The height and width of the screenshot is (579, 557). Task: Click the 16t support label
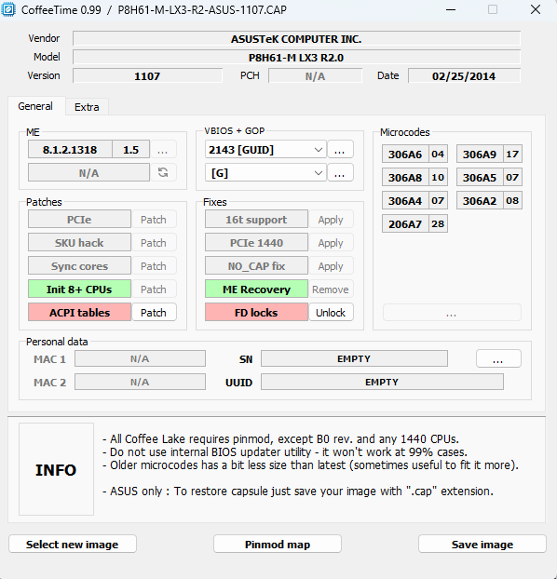point(256,220)
